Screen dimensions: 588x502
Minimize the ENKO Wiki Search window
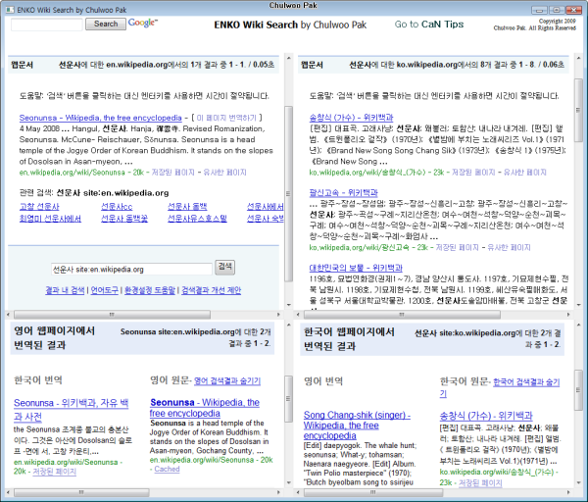pos(539,10)
